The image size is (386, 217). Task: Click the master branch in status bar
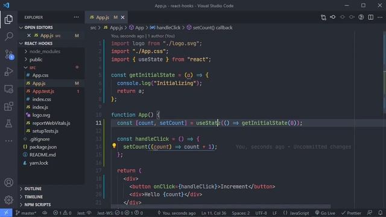click(26, 213)
